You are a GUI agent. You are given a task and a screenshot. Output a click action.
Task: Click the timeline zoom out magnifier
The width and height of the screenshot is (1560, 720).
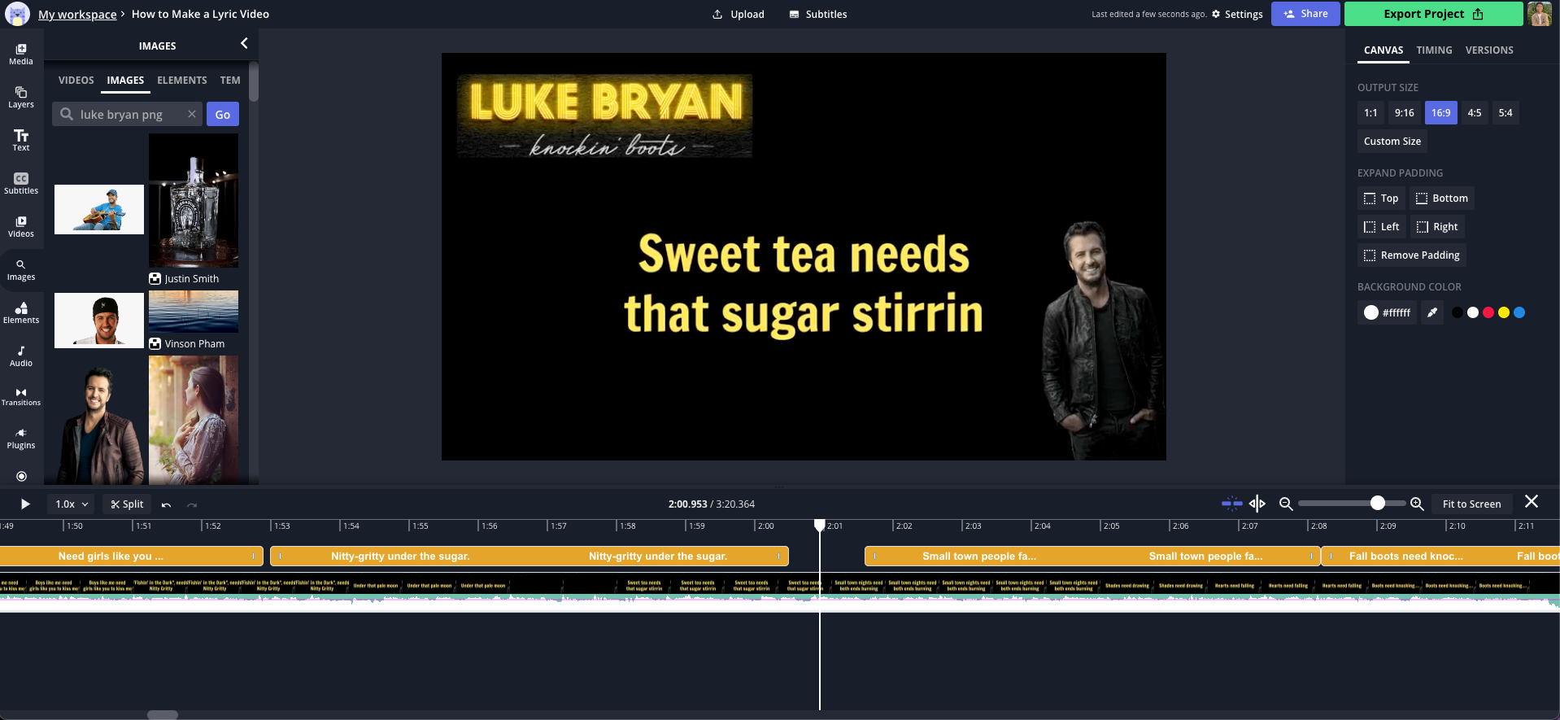click(1285, 504)
